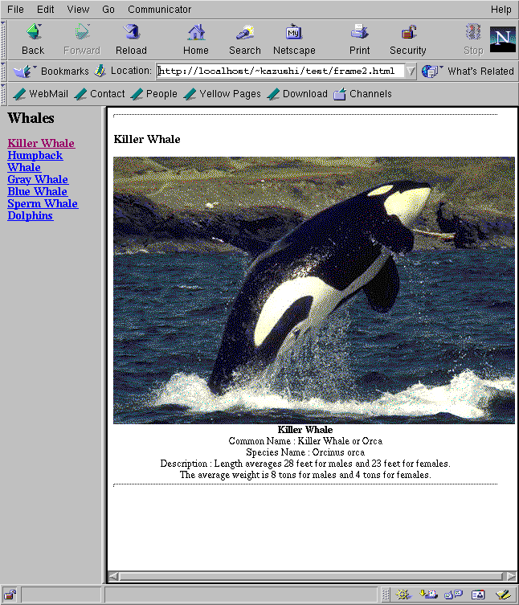
Task: Open Composer component bar icon
Action: tap(503, 595)
